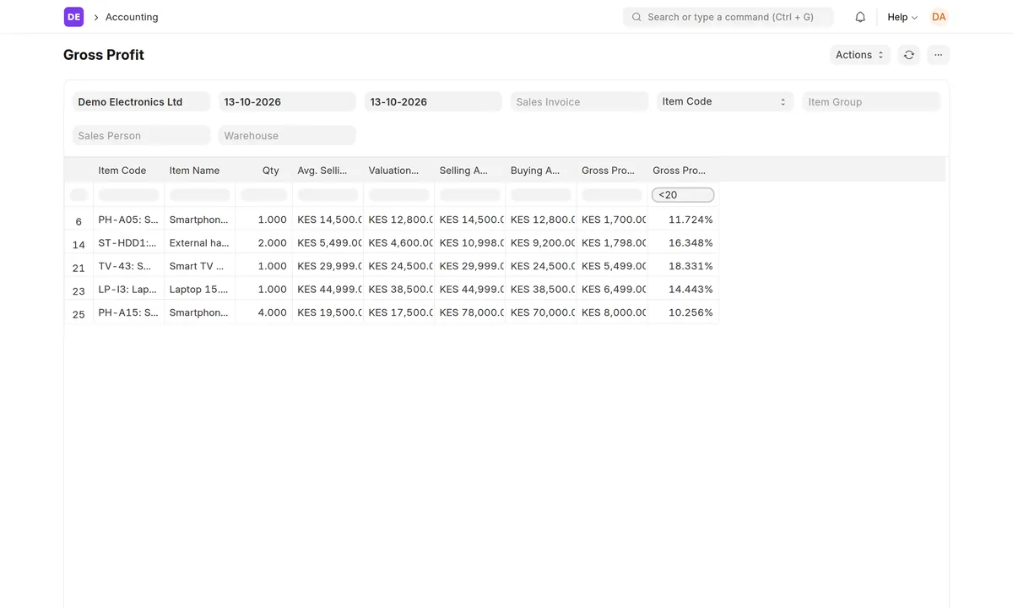Screen dimensions: 1013x608
Task: Click the 4.000 quantity cell
Action: point(263,312)
